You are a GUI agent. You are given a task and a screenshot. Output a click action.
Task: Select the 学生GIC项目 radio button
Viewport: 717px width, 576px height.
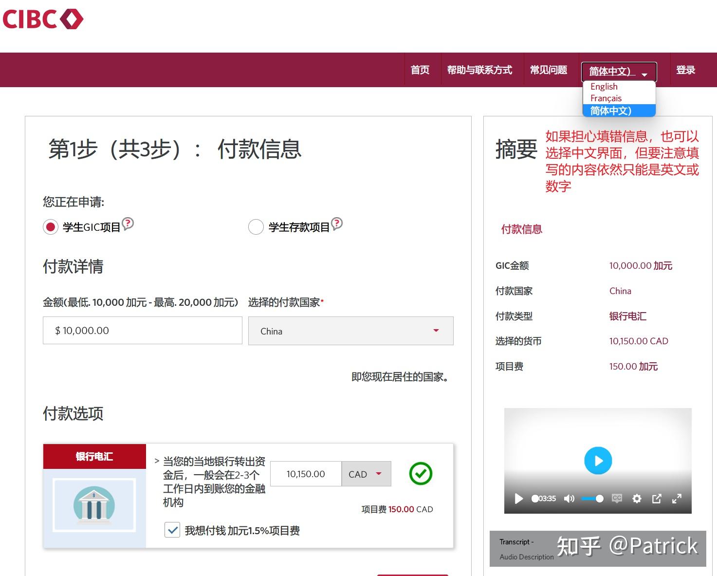(x=50, y=227)
